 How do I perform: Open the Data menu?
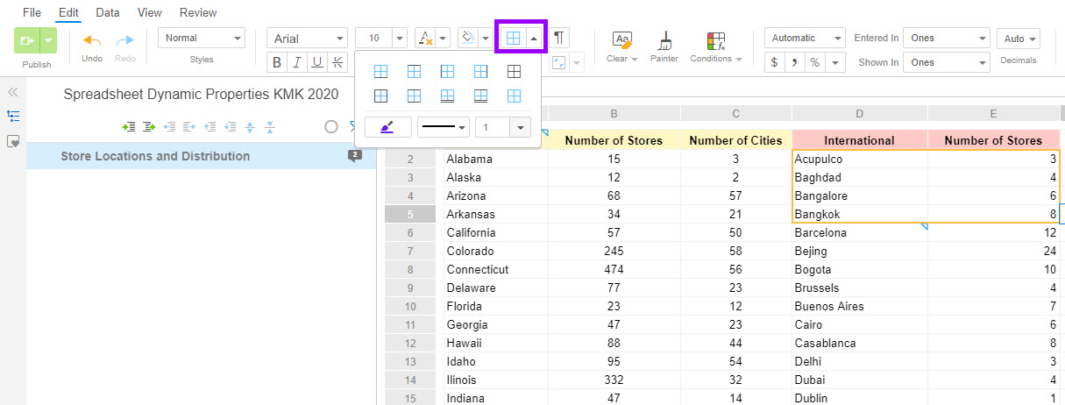(108, 13)
